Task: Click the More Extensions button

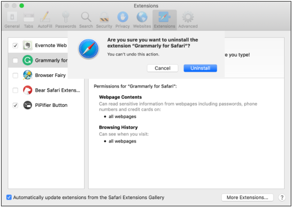Action: point(247,197)
